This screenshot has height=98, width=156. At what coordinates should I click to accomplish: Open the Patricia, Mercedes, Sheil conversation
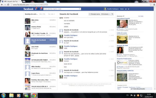41,81
